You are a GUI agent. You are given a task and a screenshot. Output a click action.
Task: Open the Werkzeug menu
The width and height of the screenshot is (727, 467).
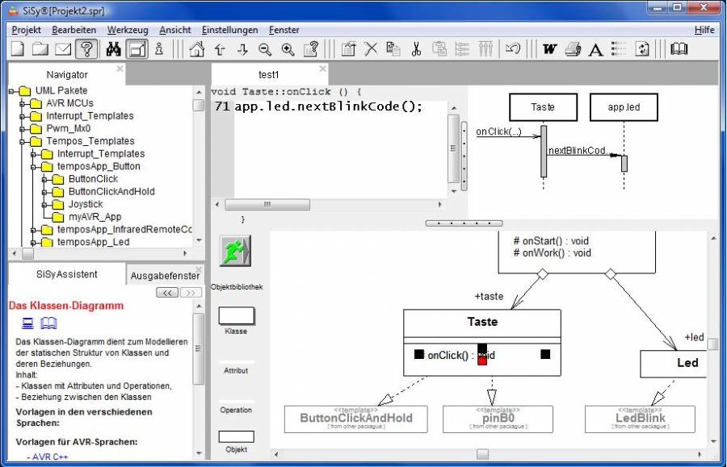coord(128,30)
